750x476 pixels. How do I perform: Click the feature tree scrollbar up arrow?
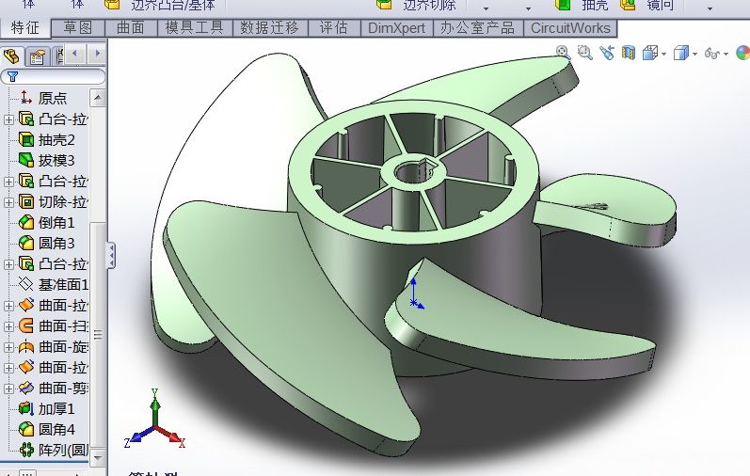[98, 98]
